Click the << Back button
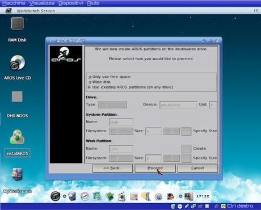261x210 pixels. (x=112, y=168)
